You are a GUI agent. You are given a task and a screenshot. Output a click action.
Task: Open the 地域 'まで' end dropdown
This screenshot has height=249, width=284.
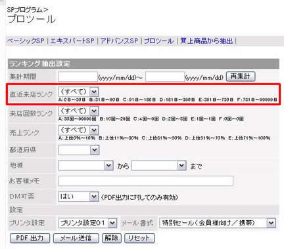(159, 165)
